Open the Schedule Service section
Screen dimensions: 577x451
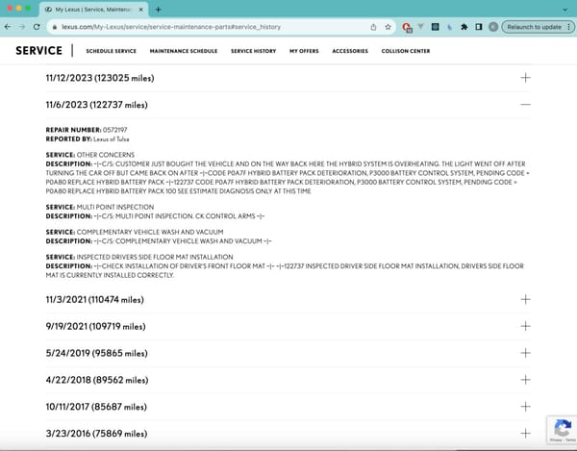tap(112, 51)
